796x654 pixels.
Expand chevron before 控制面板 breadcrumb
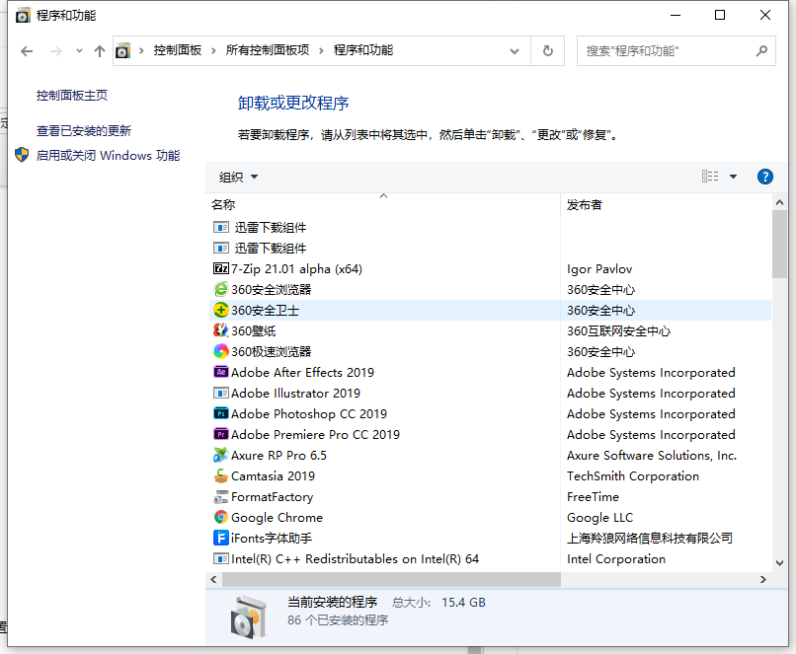(141, 50)
